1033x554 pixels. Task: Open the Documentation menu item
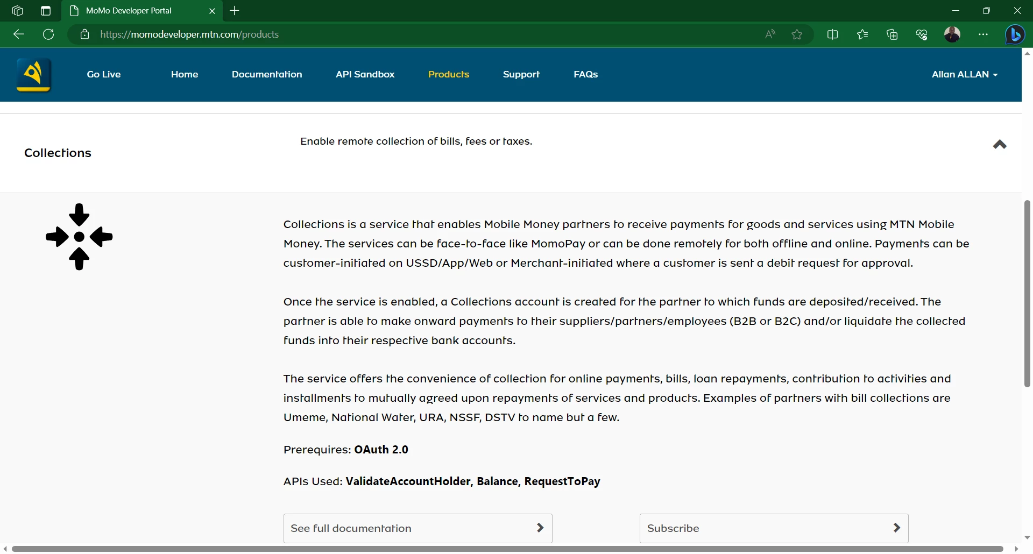(267, 74)
